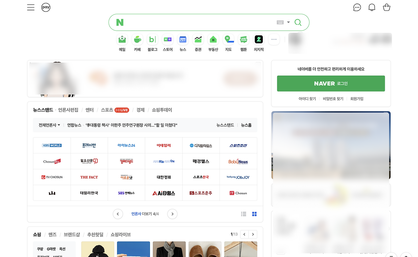The width and height of the screenshot is (418, 257).
Task: Select the 쇼핑투데이 tab
Action: [x=162, y=110]
